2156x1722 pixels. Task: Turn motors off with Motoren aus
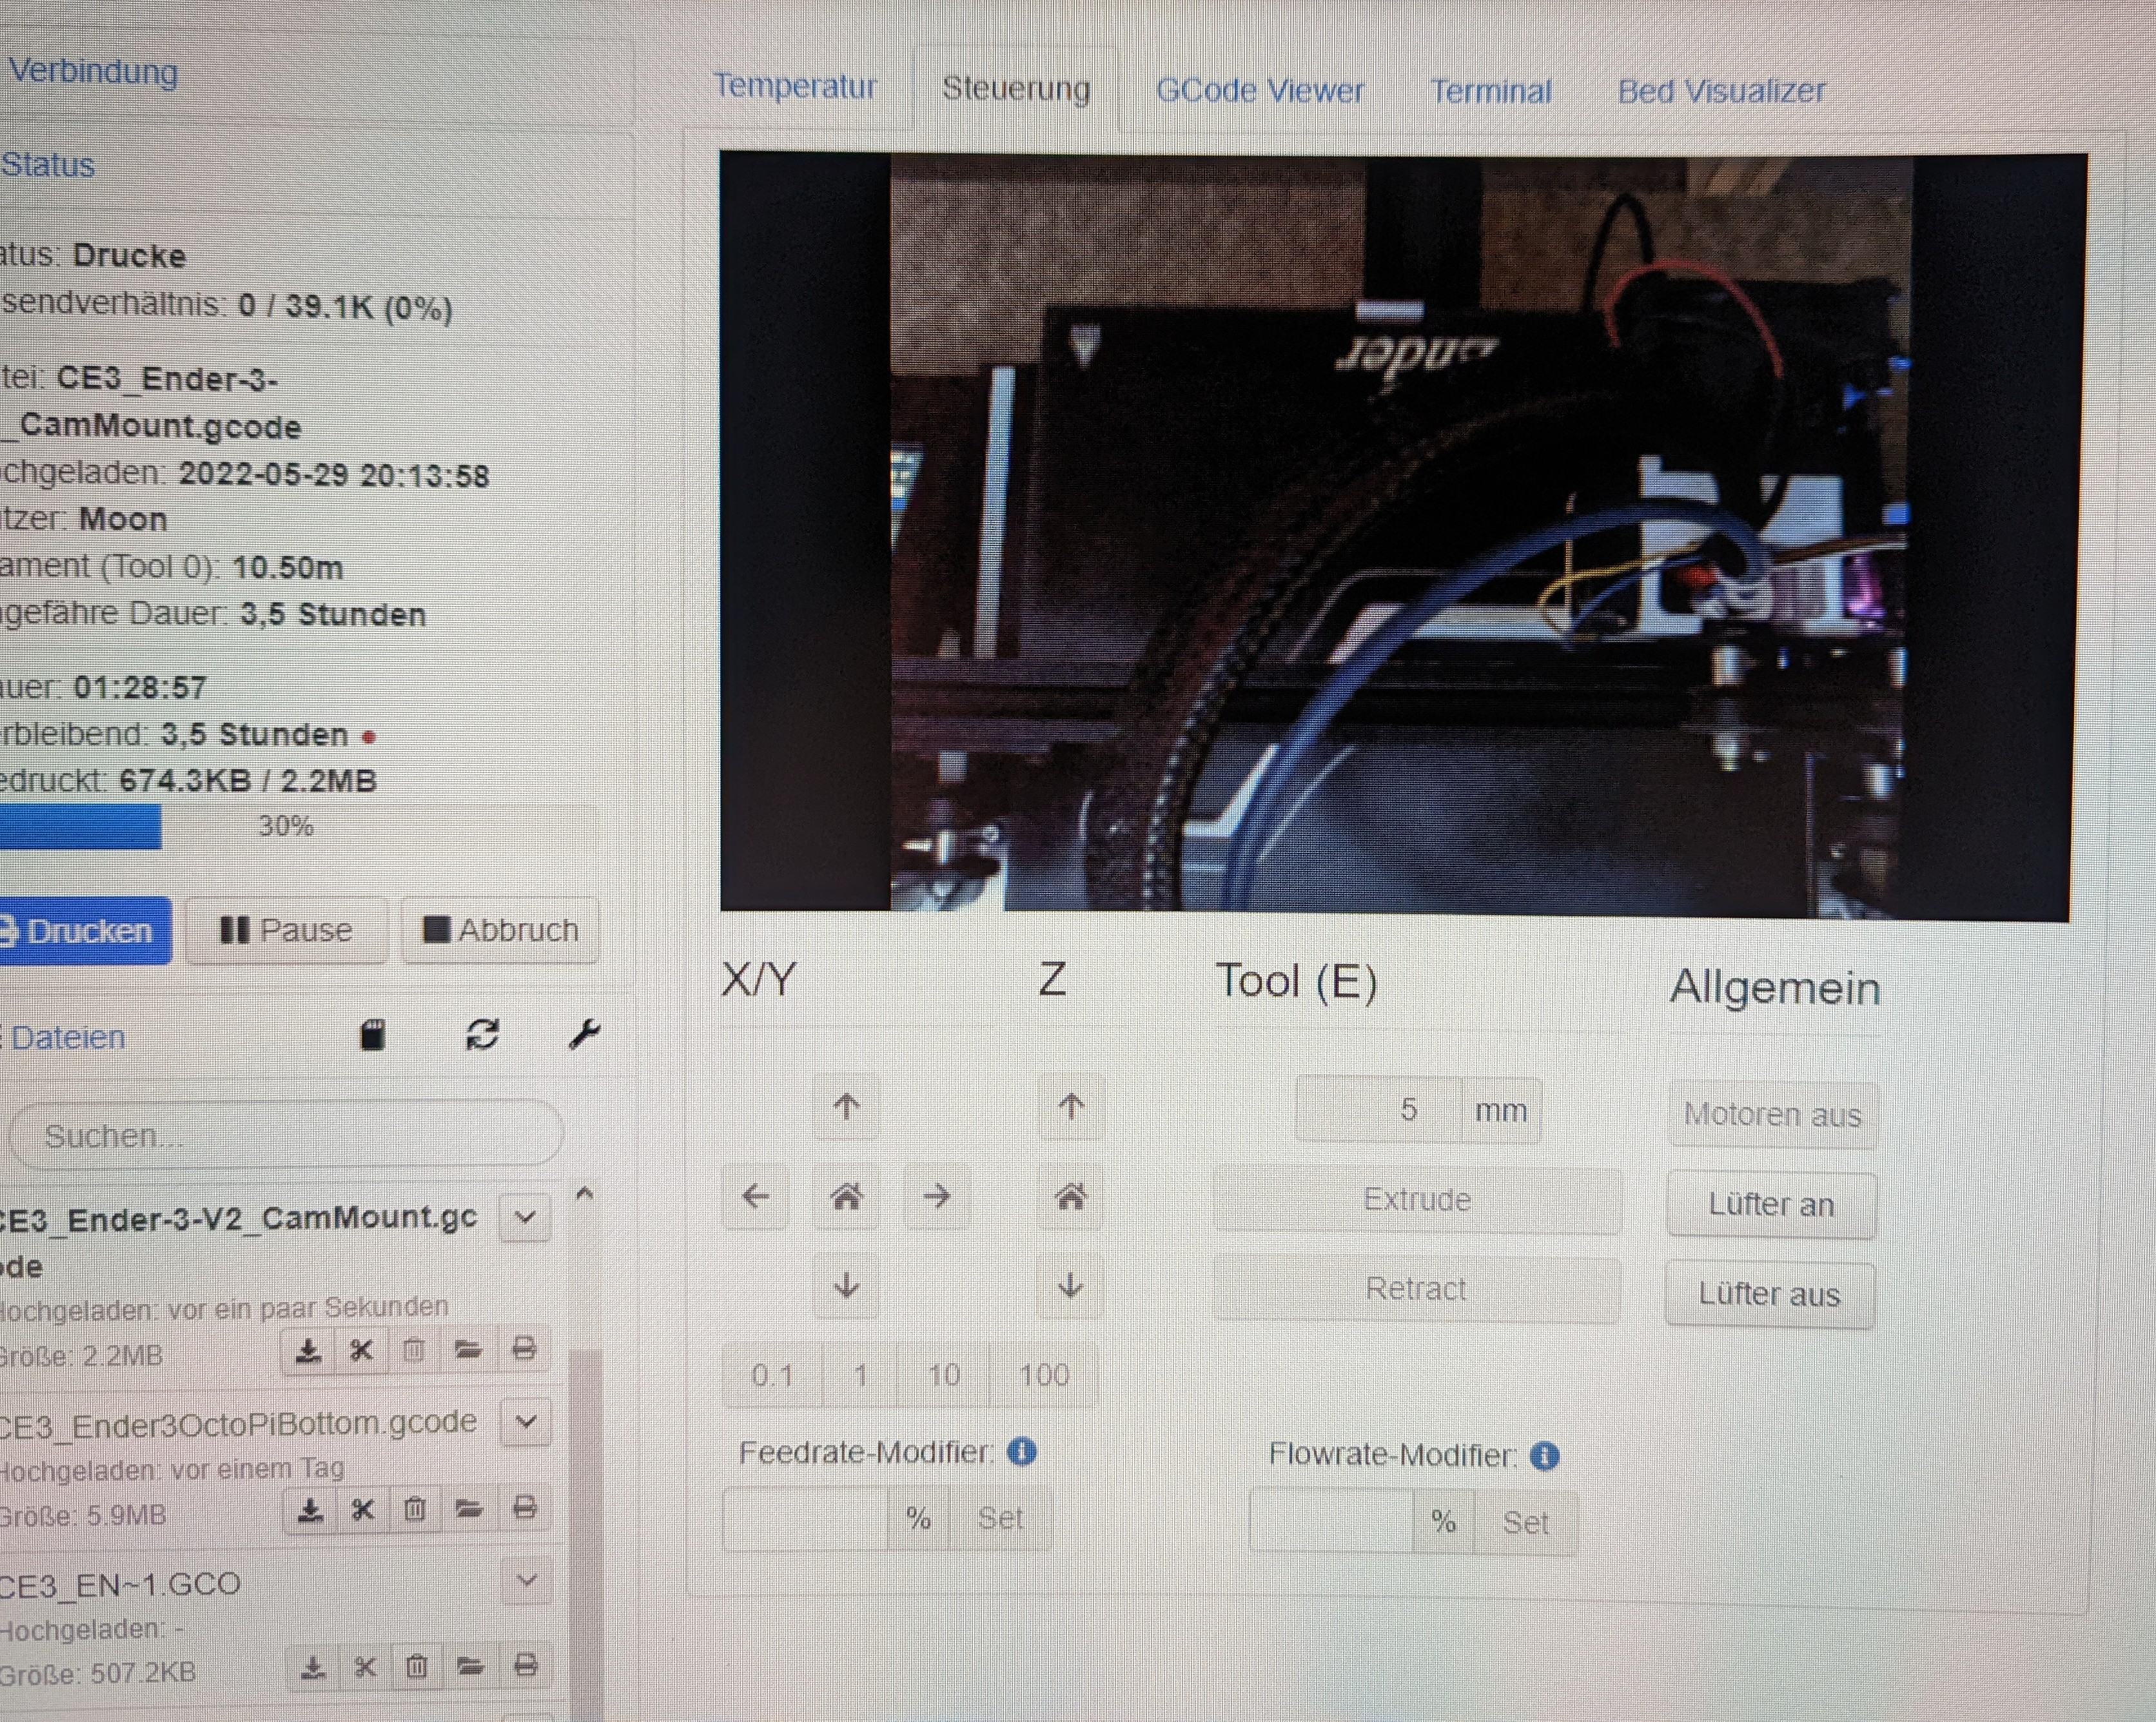[x=1772, y=1115]
